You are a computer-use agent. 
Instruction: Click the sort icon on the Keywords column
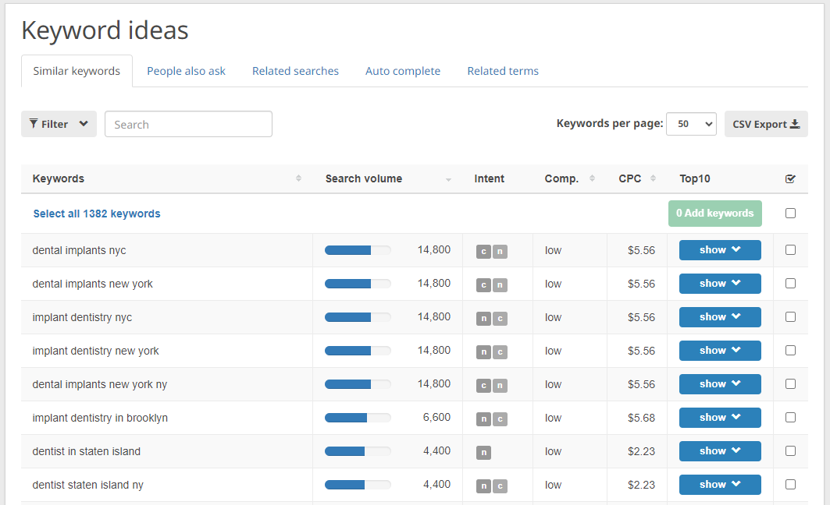(x=298, y=178)
